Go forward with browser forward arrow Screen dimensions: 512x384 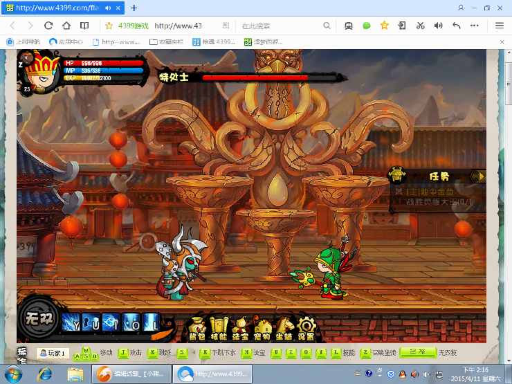(30, 26)
